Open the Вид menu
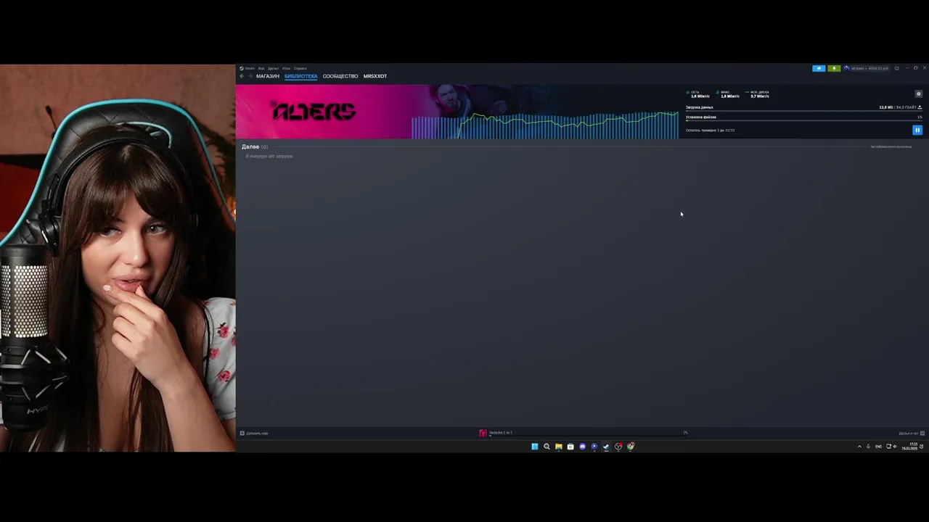This screenshot has height=522, width=929. point(261,68)
